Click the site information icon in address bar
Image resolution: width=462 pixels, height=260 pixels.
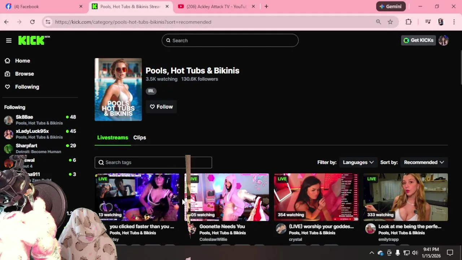tap(48, 22)
